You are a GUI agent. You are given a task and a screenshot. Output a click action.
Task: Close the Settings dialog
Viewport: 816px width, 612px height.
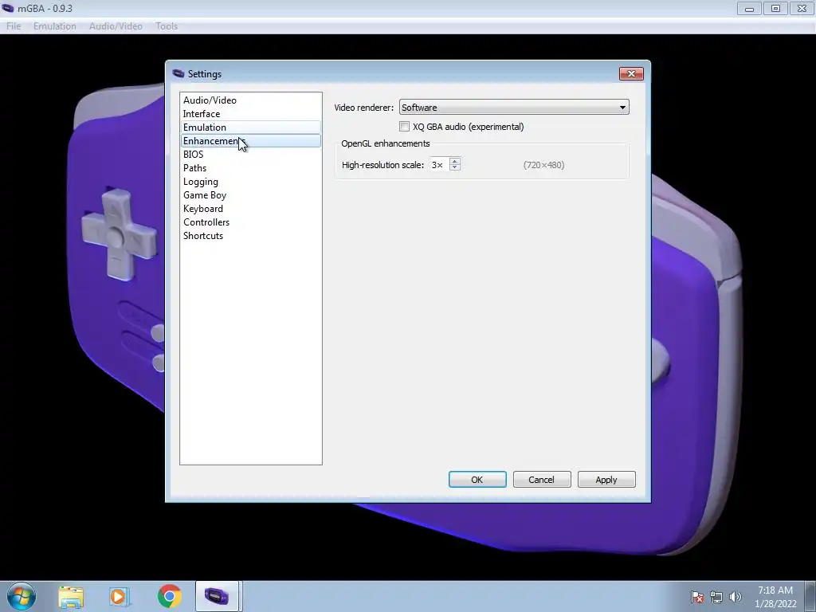tap(631, 73)
